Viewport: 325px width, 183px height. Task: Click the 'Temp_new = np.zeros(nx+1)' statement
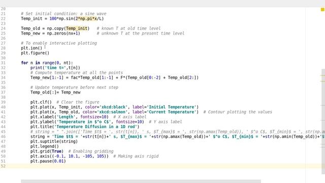50,33
